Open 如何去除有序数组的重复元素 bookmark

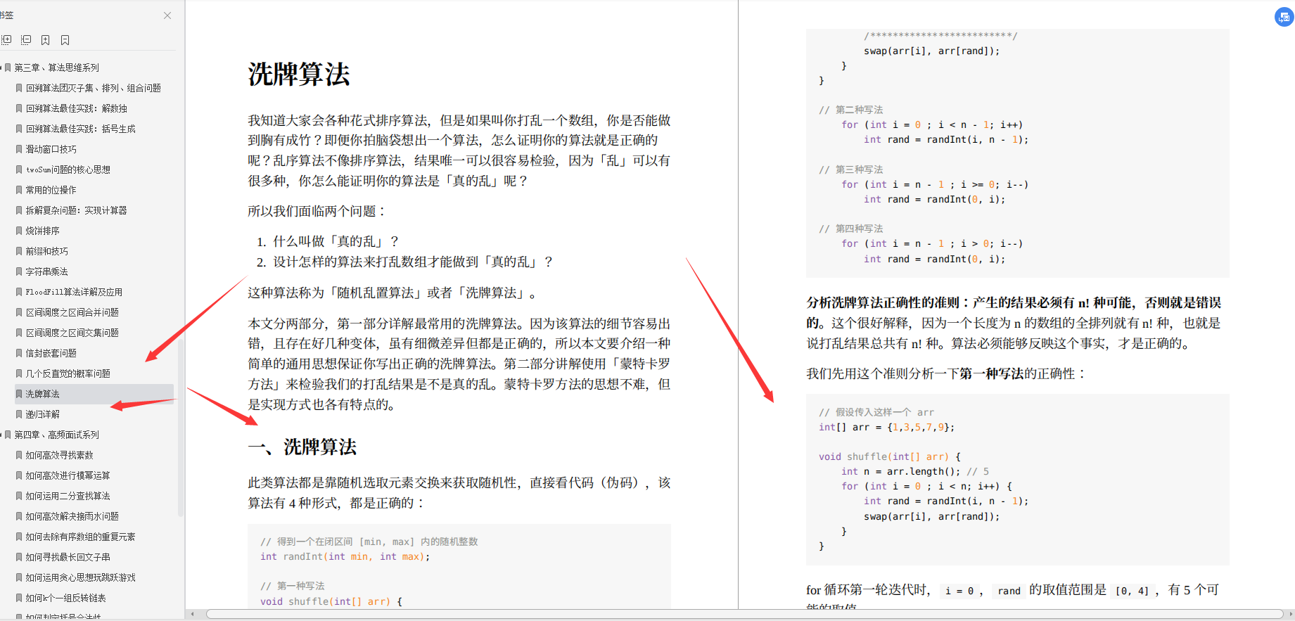click(x=81, y=537)
